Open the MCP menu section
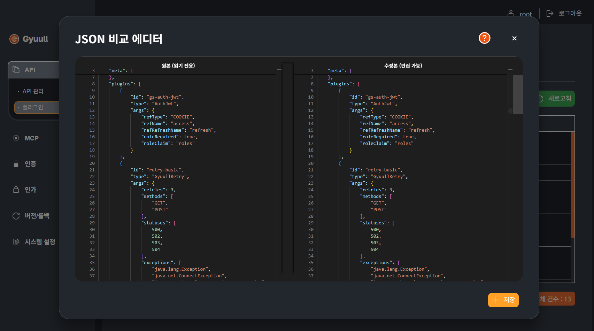Image resolution: width=594 pixels, height=331 pixels. tap(31, 138)
